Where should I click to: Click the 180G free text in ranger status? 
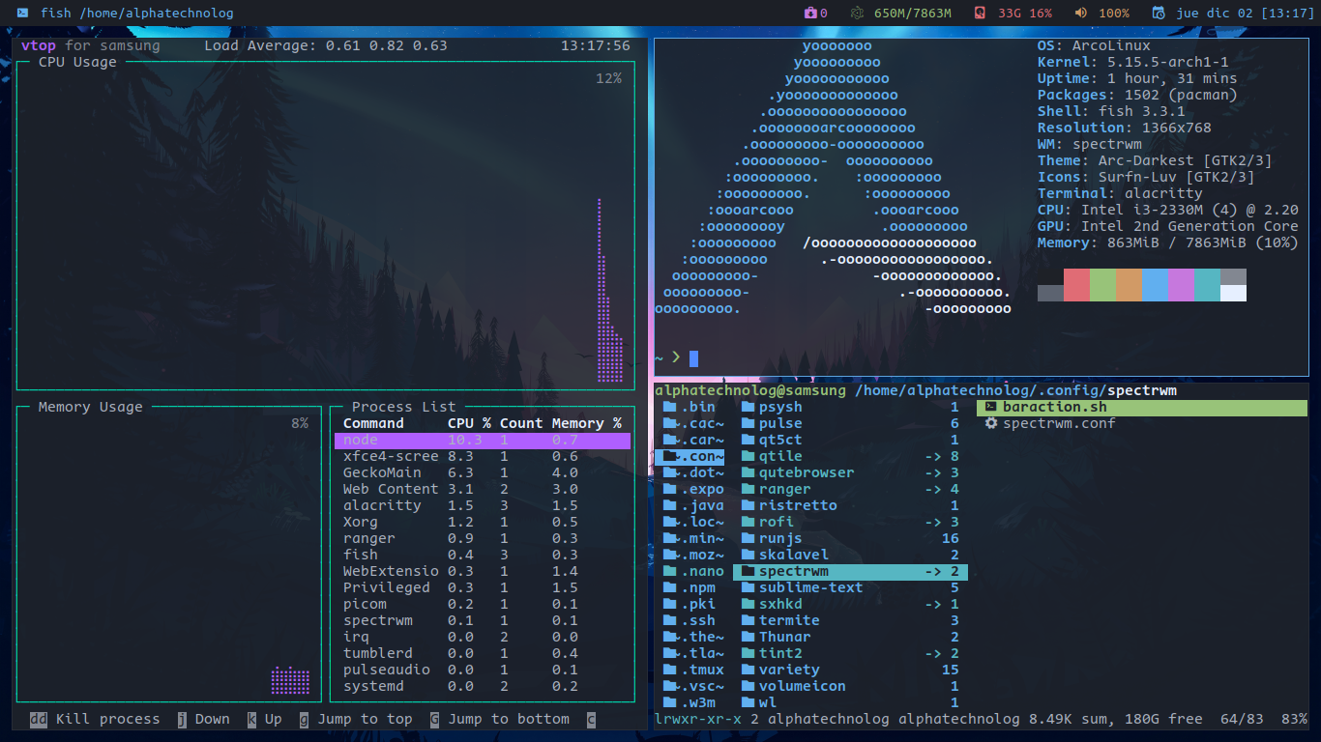(x=1163, y=719)
